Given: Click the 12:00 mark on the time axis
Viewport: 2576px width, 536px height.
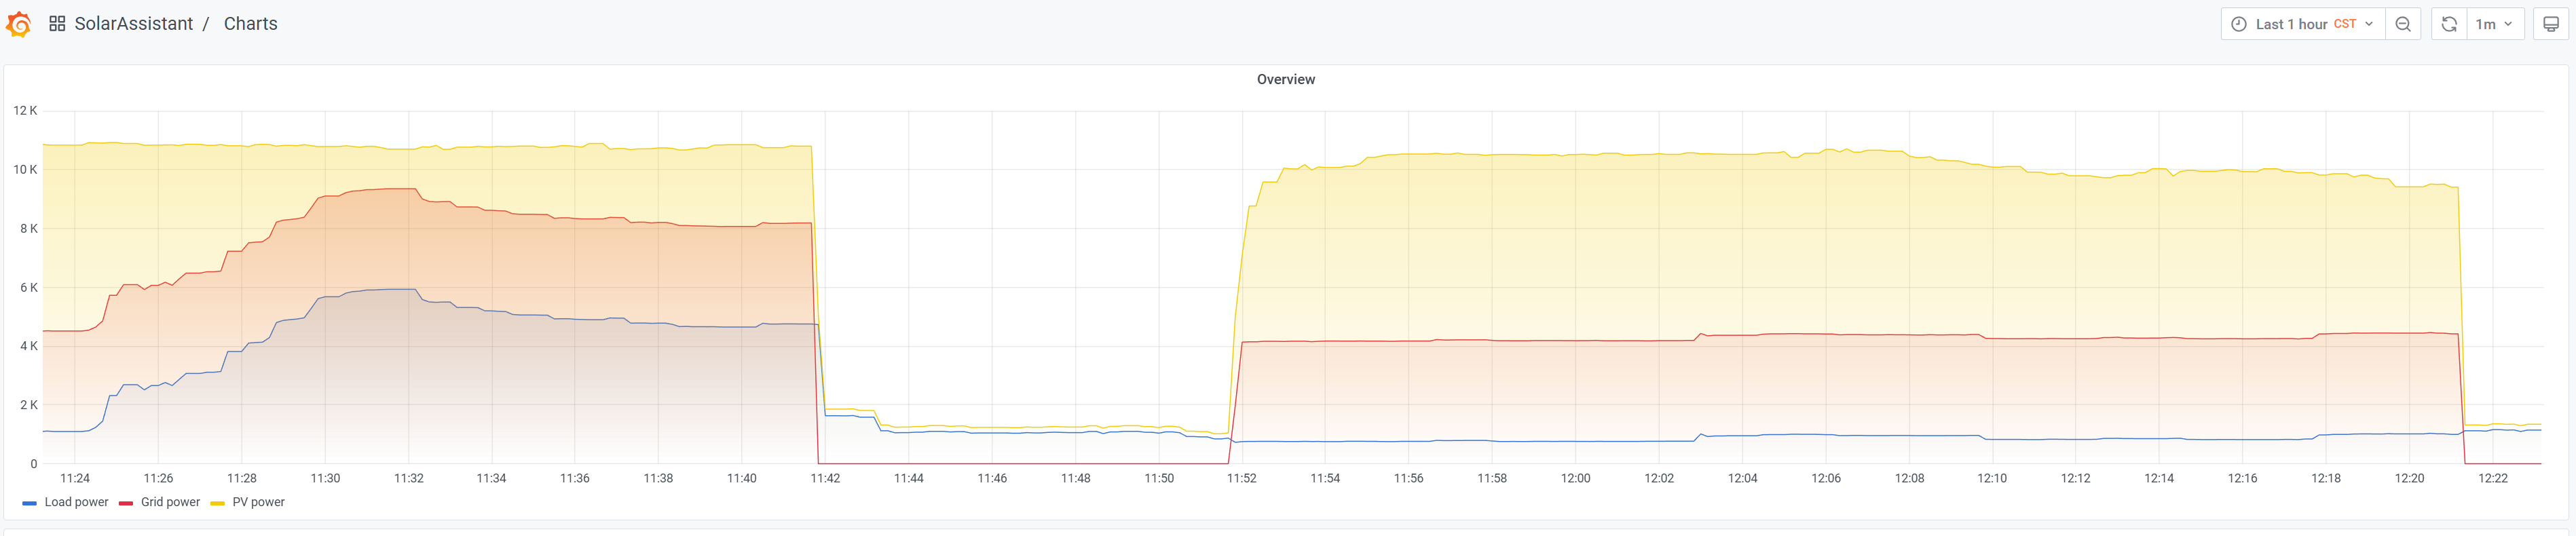Looking at the screenshot, I should 1575,478.
